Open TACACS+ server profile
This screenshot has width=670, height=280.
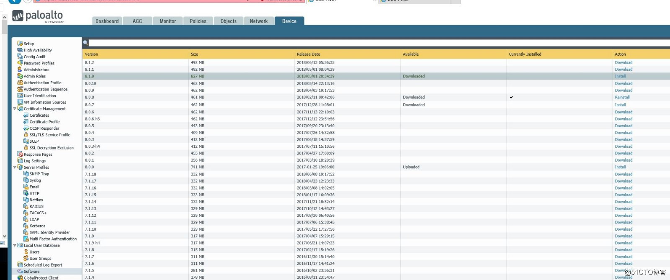(38, 213)
